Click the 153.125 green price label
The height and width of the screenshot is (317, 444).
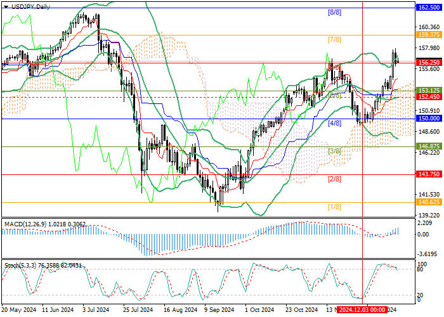point(429,91)
